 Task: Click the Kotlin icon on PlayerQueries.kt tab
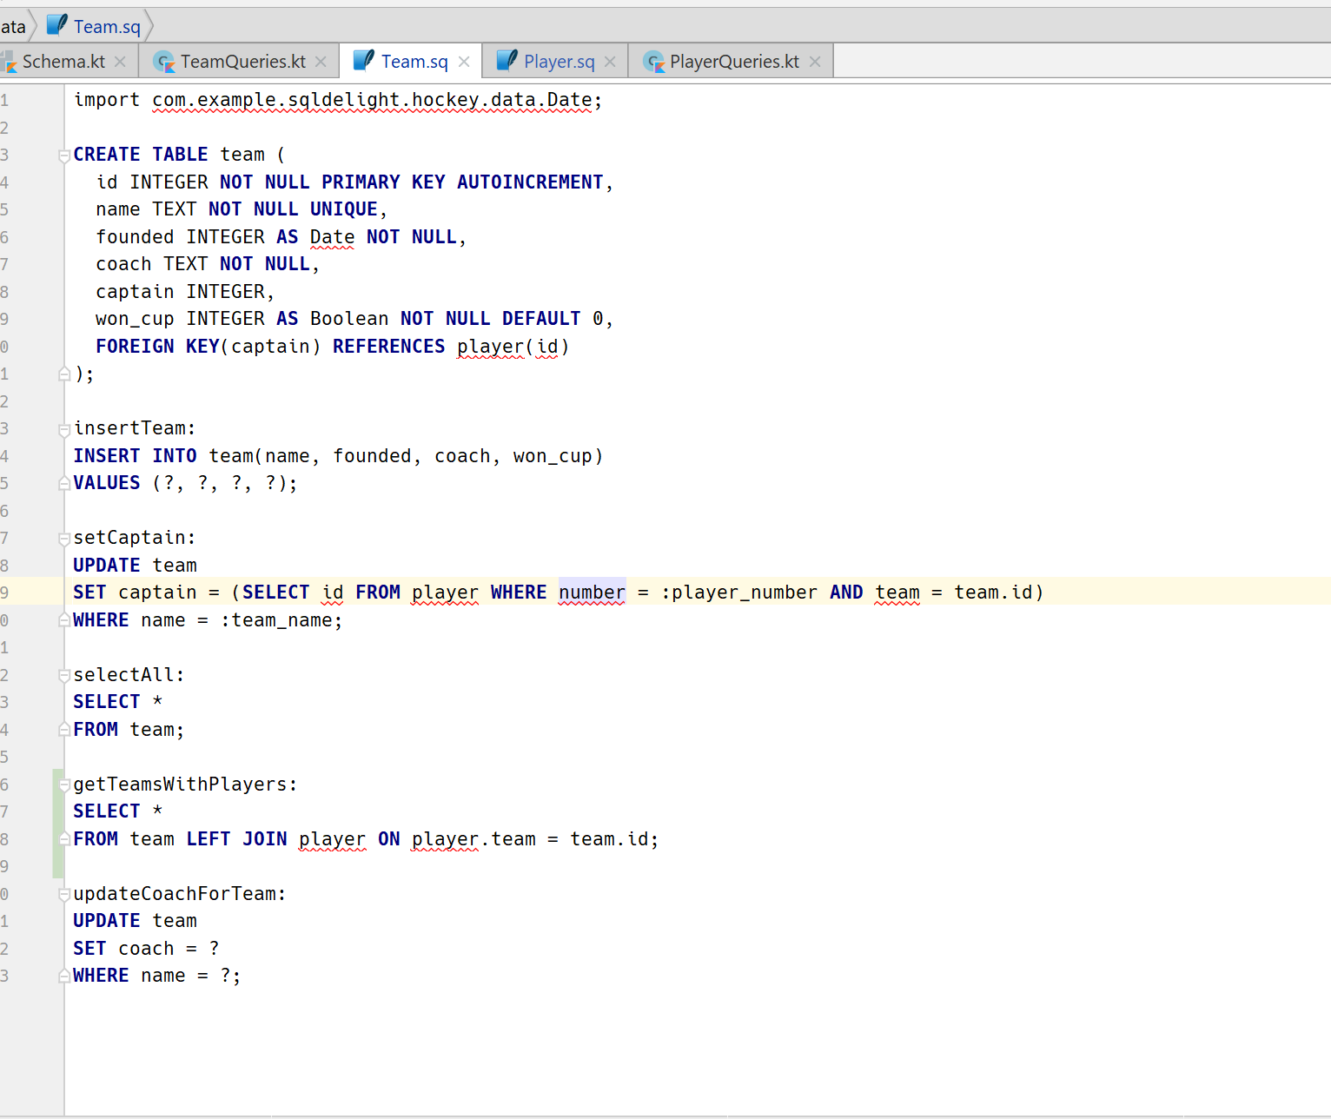tap(653, 62)
